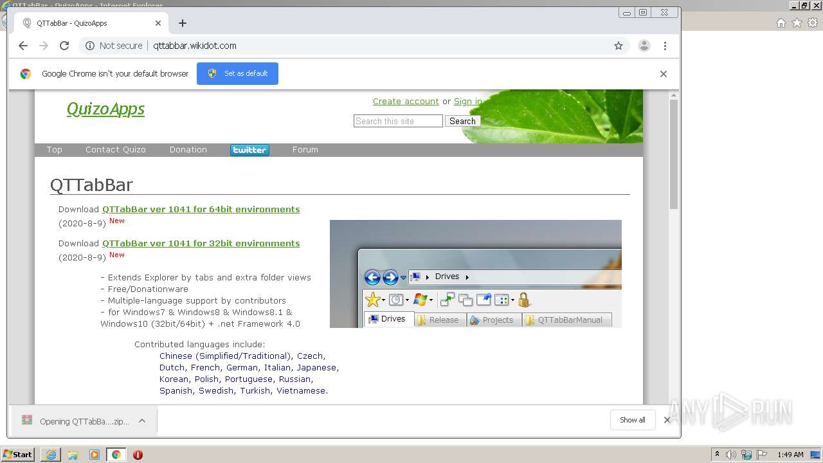Open the Donation navigation item

pyautogui.click(x=188, y=149)
